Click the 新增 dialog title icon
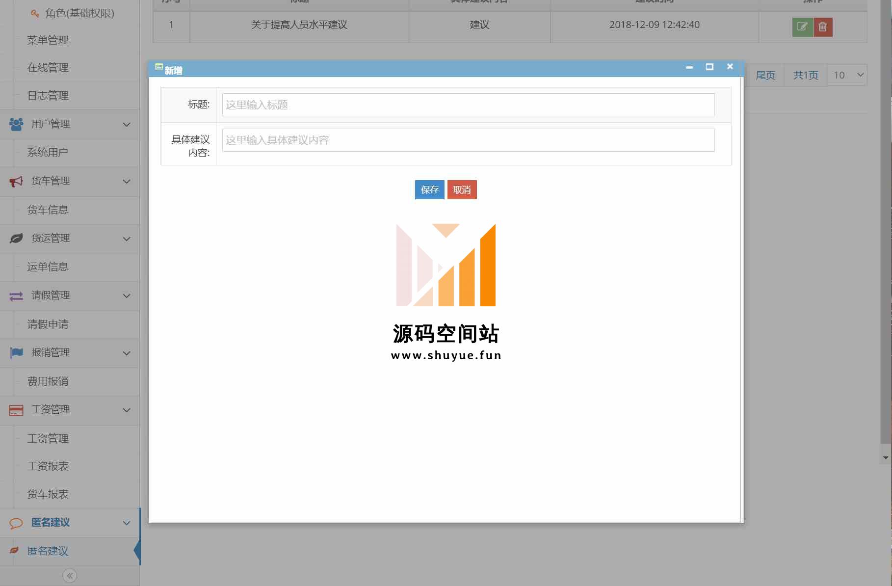 click(x=159, y=67)
